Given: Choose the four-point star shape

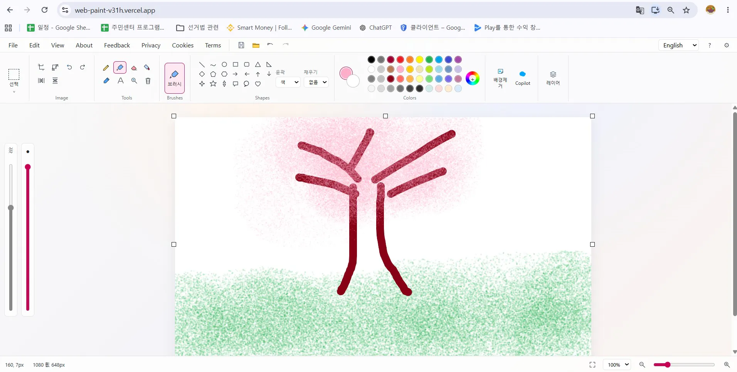Looking at the screenshot, I should coord(202,84).
